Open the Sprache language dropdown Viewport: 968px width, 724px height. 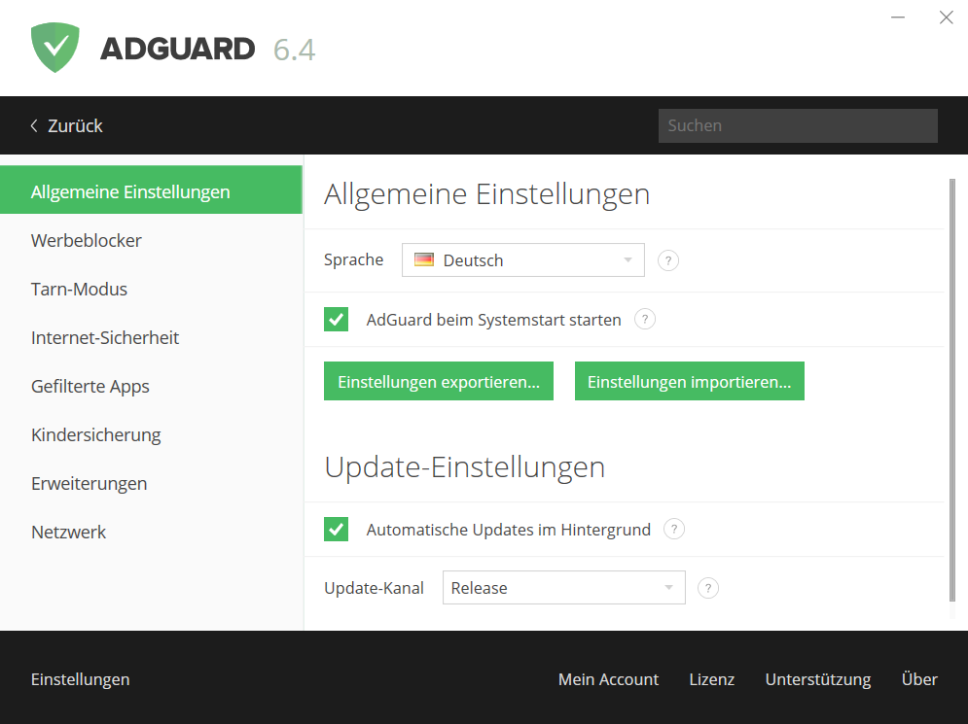pos(522,260)
